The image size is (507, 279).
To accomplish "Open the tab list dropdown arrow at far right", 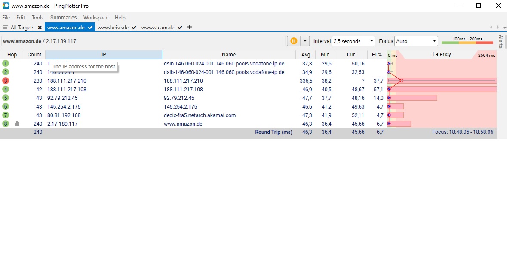I will coord(504,28).
